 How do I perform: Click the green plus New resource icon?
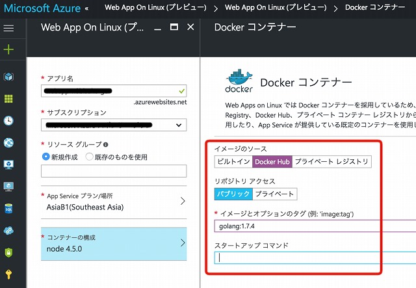tap(8, 49)
